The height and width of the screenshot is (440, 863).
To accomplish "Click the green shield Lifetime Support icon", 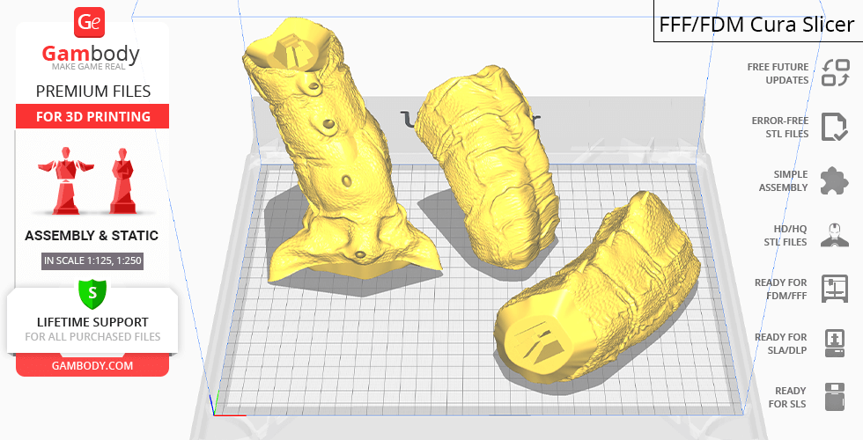I will (92, 293).
